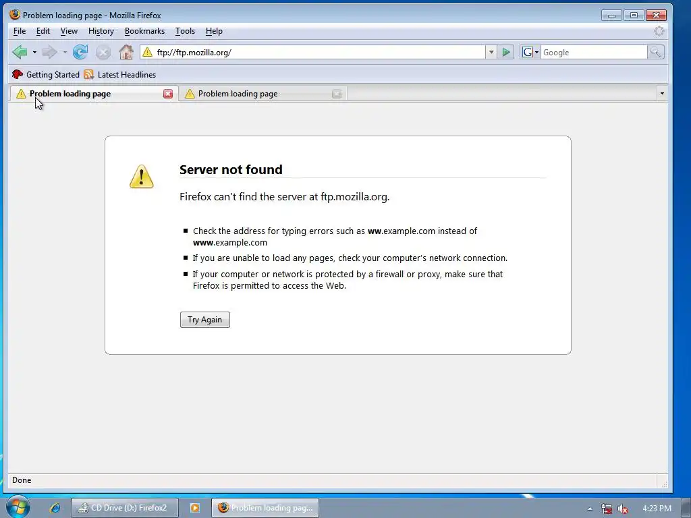
Task: Click the Try Again button
Action: click(205, 320)
